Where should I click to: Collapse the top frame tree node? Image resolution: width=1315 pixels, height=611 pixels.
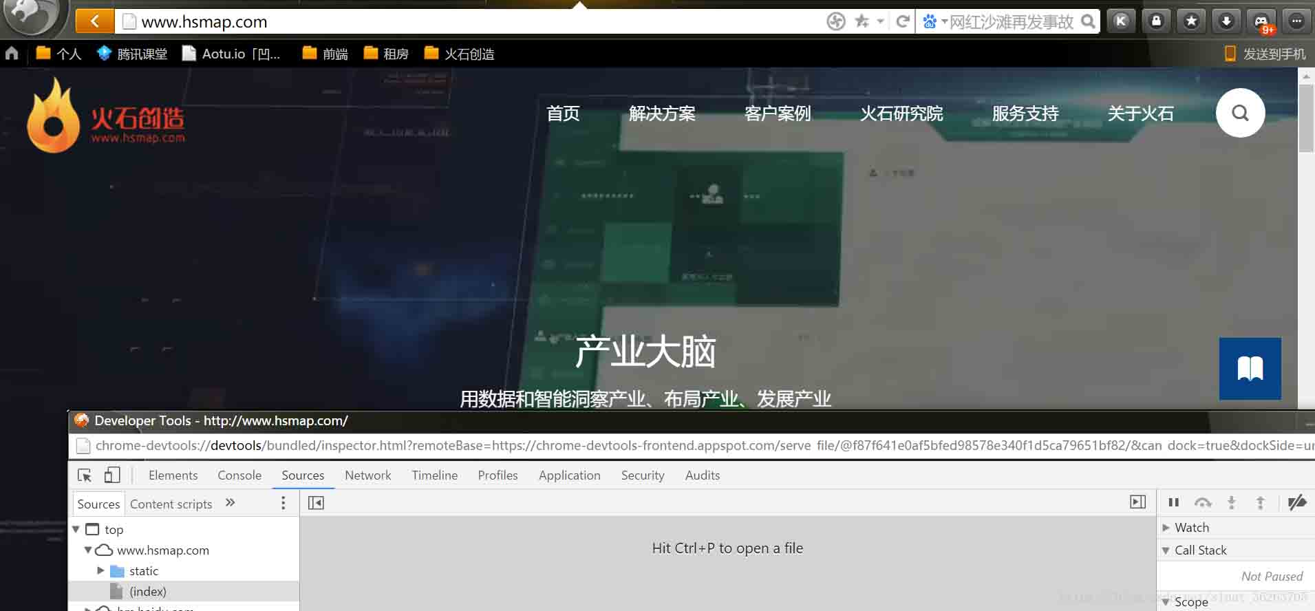point(76,529)
